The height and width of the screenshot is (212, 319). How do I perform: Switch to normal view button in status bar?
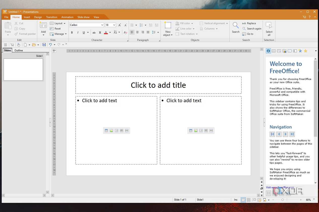click(243, 200)
